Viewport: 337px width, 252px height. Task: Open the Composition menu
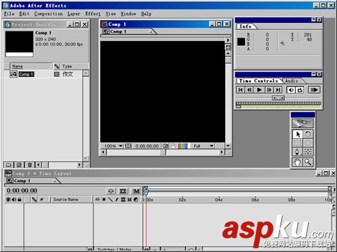[49, 13]
